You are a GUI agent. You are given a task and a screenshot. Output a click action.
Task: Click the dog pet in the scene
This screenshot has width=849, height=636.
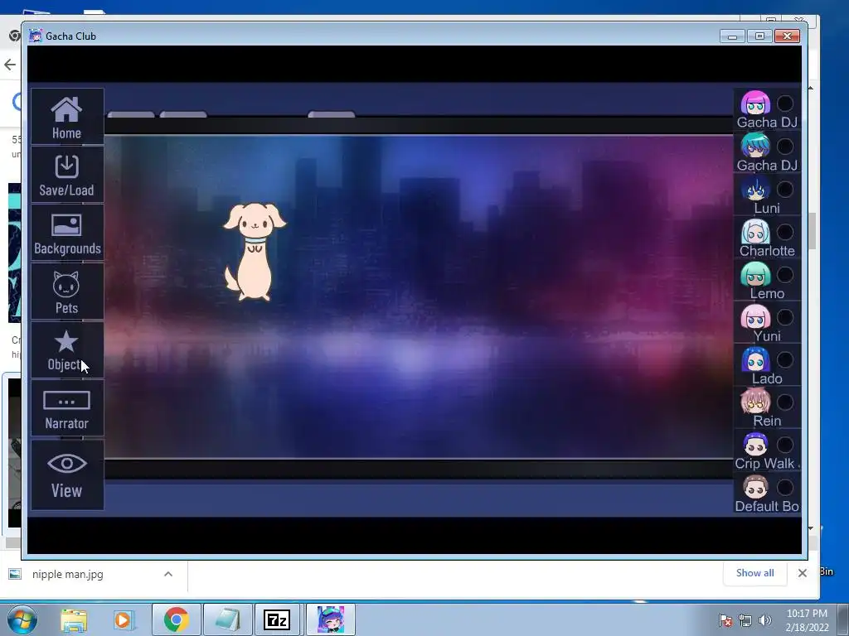point(255,252)
